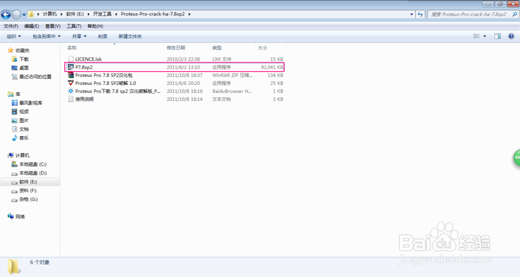Select the P7.8sp2 application icon
The height and width of the screenshot is (277, 520).
(x=71, y=67)
